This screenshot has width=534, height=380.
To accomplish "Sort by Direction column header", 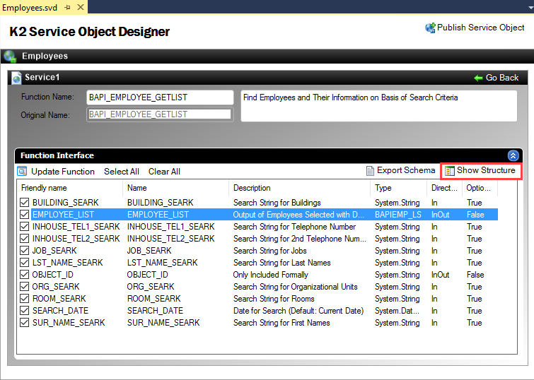I will [444, 188].
